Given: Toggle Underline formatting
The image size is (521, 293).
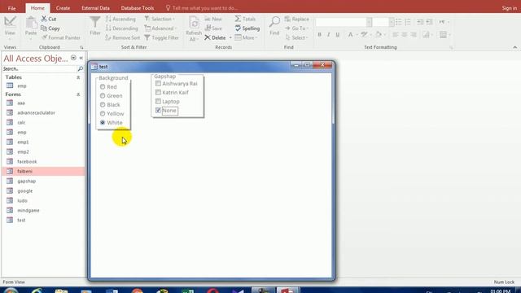Looking at the screenshot, I should pos(338,34).
